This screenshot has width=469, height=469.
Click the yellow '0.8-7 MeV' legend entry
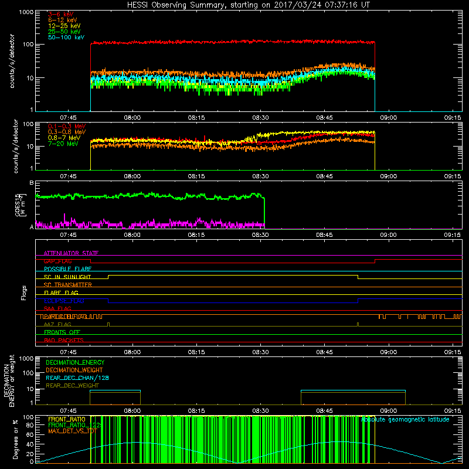tap(64, 138)
